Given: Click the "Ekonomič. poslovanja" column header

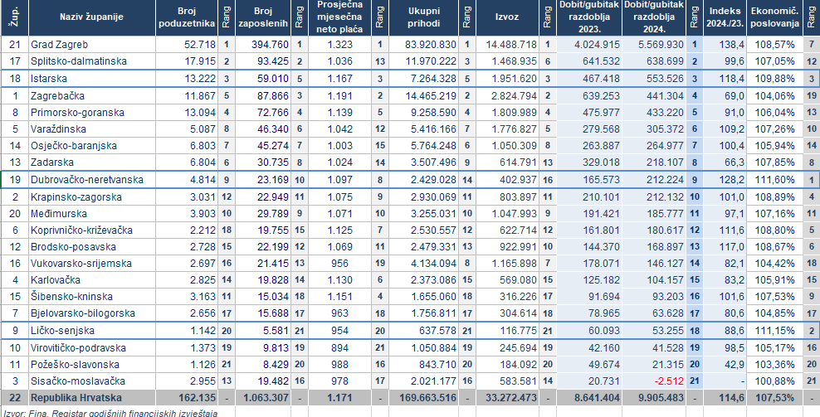Looking at the screenshot, I should click(774, 17).
